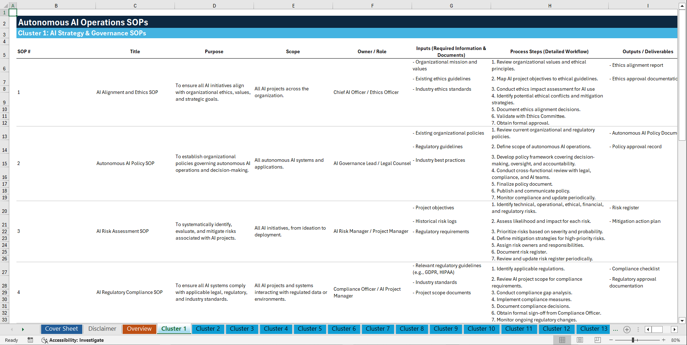Select row header 15
Viewport: 687px width, 345px height.
[5, 163]
